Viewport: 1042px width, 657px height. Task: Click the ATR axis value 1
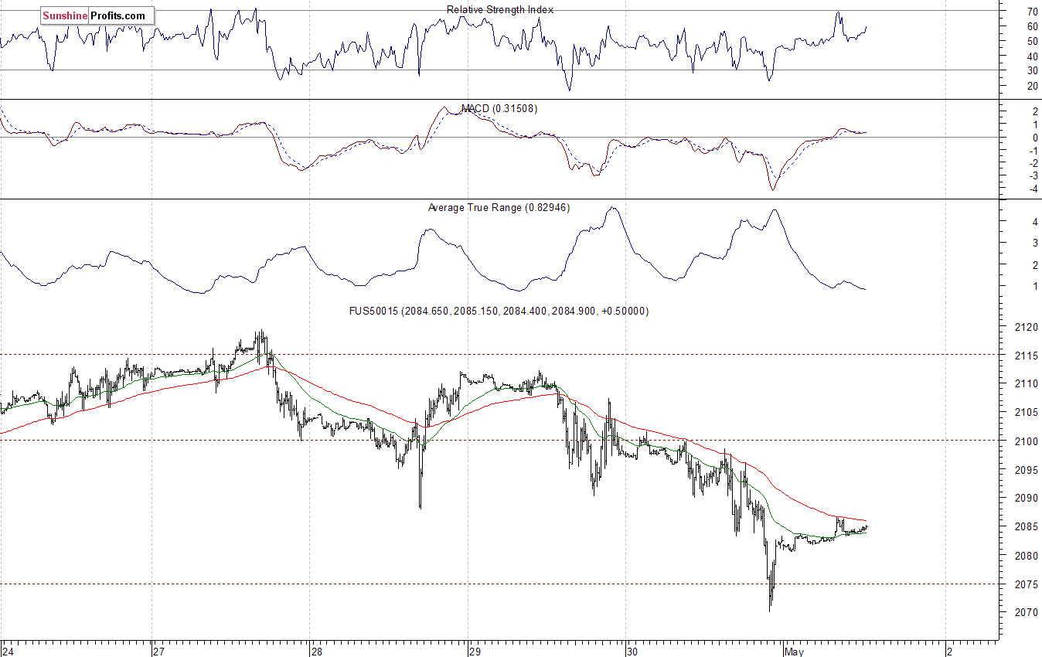coord(1033,287)
